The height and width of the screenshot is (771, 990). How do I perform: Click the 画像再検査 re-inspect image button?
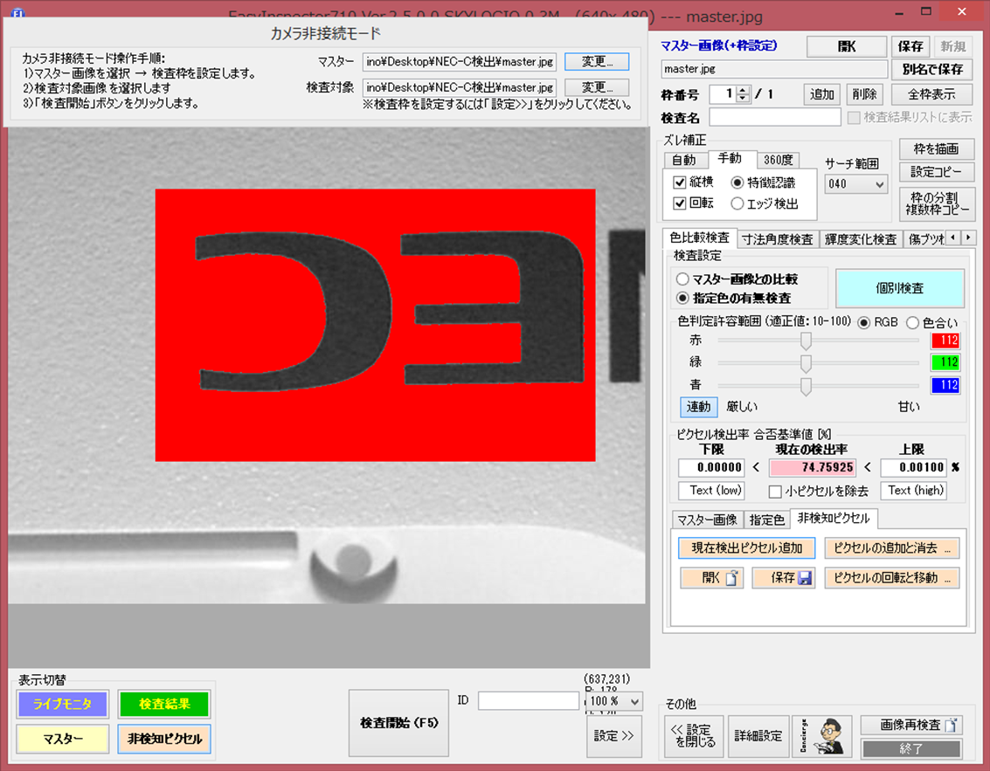pyautogui.click(x=910, y=726)
